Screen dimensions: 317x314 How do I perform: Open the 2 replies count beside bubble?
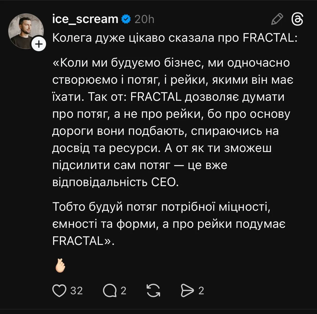(x=124, y=291)
